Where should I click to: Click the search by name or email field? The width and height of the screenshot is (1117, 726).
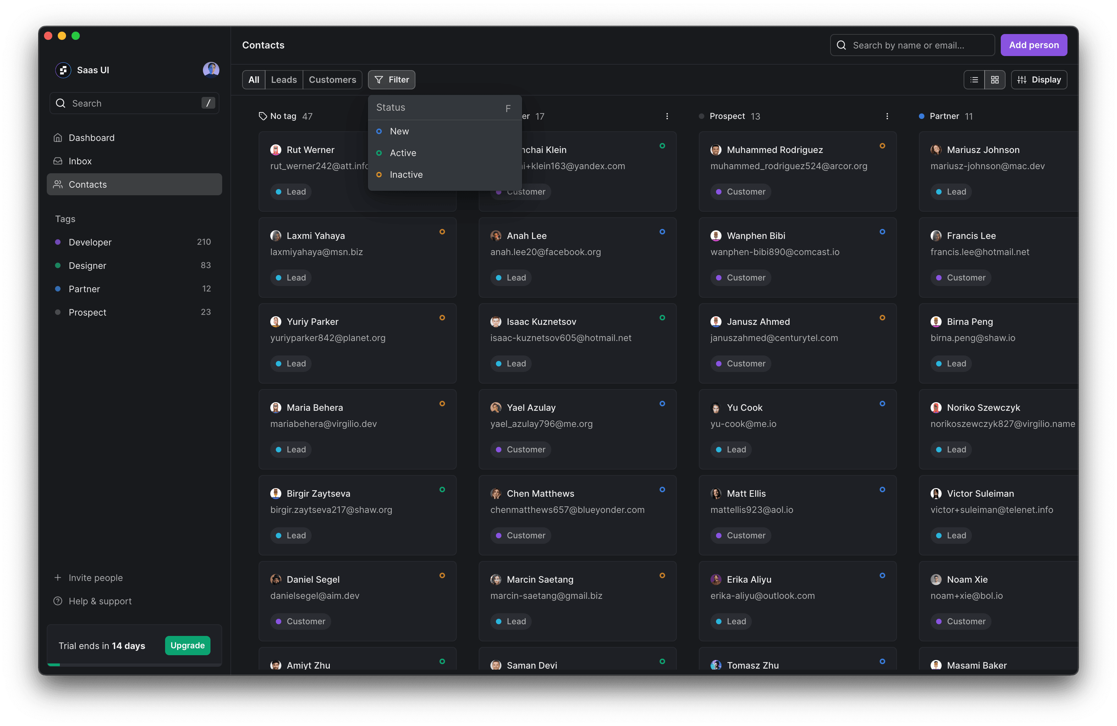pyautogui.click(x=912, y=45)
